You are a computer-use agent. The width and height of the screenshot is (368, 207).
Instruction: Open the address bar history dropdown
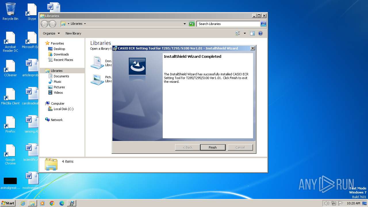pyautogui.click(x=185, y=24)
